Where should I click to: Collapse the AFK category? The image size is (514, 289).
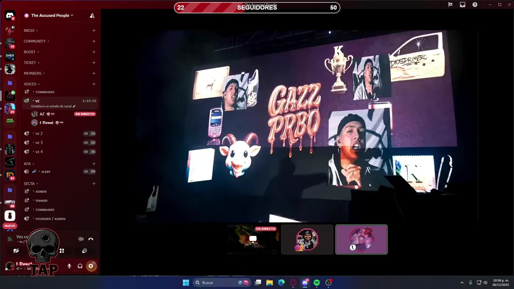pos(29,164)
